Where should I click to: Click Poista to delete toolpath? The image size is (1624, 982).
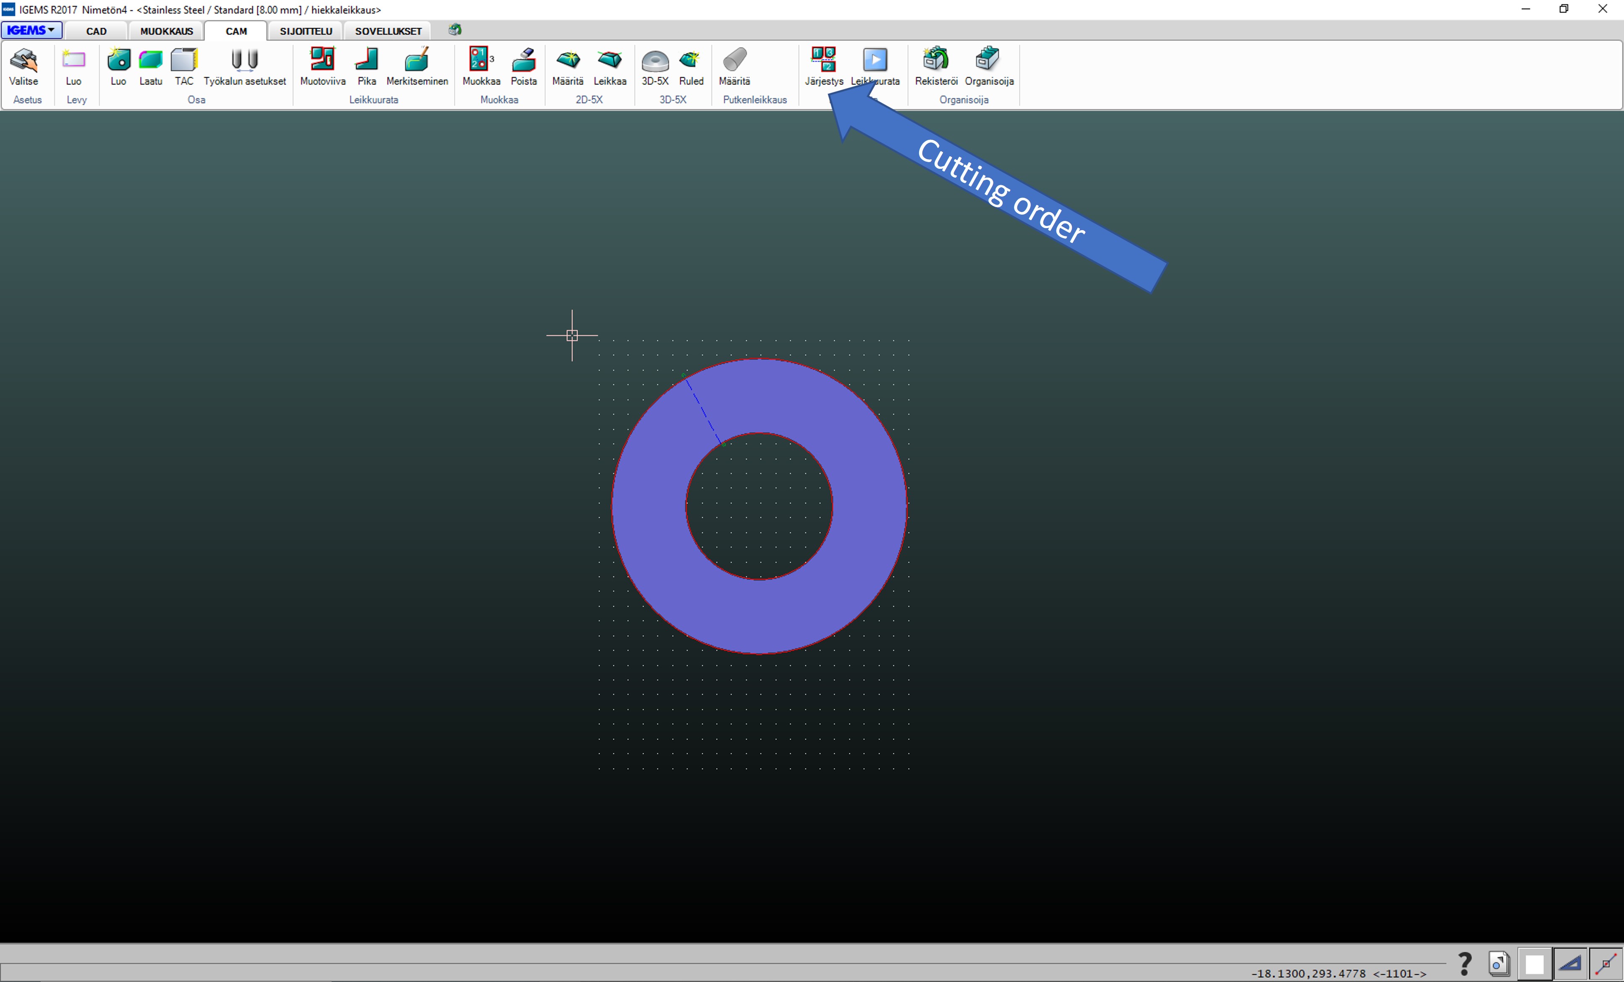point(524,67)
